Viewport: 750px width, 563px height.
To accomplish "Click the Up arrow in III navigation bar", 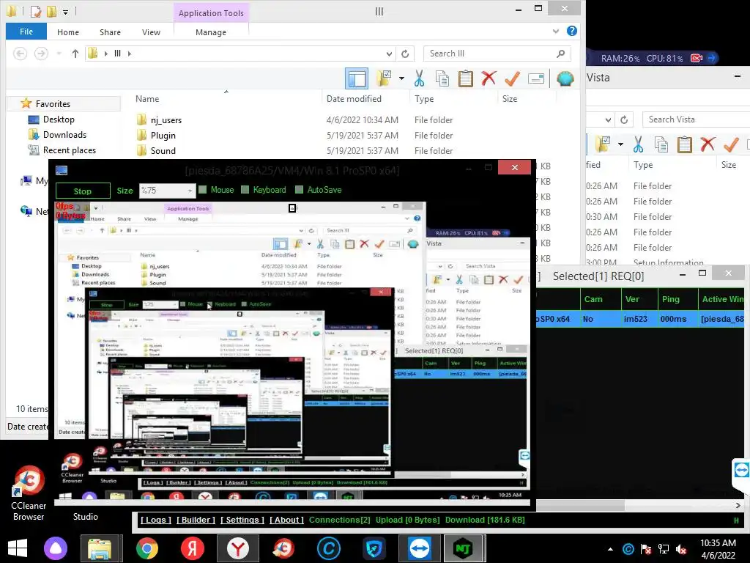I will [x=75, y=54].
